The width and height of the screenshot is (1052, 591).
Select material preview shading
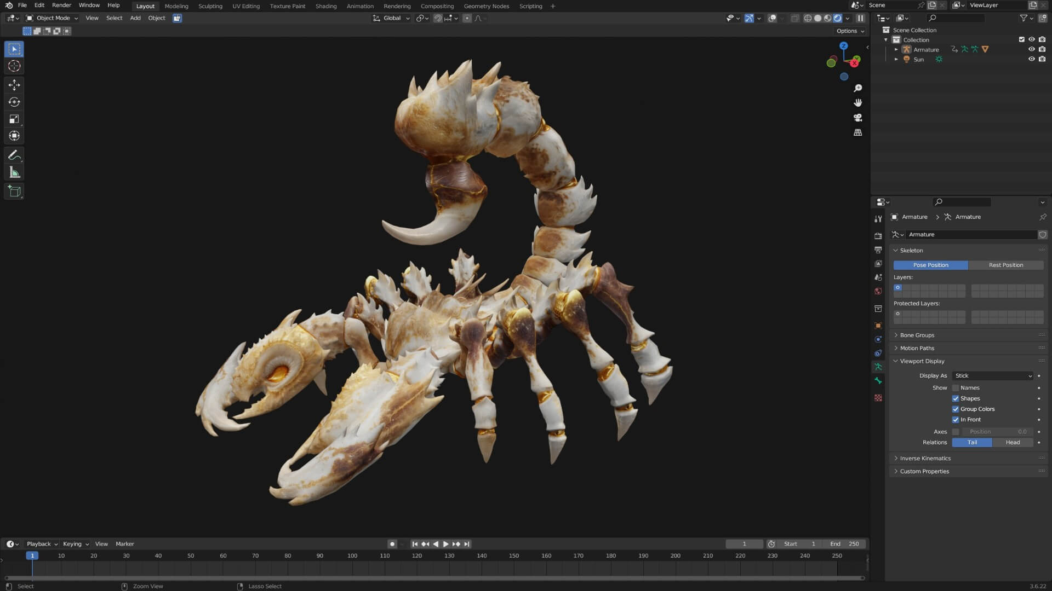827,18
